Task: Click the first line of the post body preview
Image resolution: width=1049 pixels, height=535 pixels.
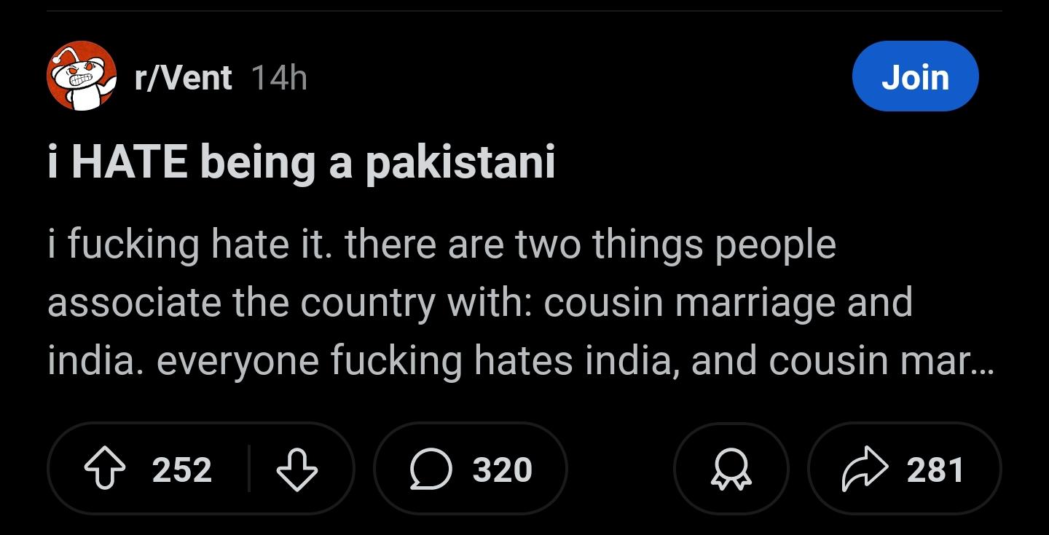Action: click(x=441, y=245)
